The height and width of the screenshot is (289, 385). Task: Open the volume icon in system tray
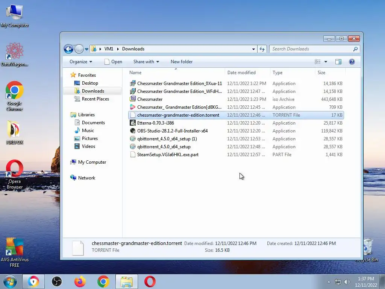pos(347,282)
